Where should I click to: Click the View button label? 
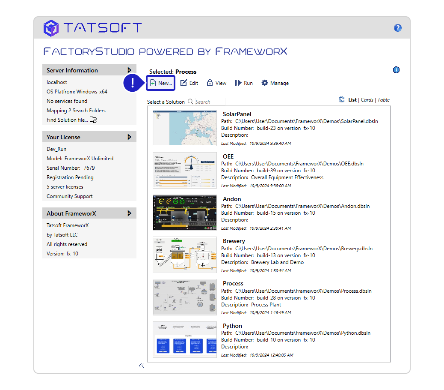pyautogui.click(x=221, y=83)
